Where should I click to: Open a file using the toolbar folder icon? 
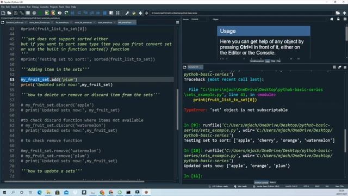click(9, 13)
